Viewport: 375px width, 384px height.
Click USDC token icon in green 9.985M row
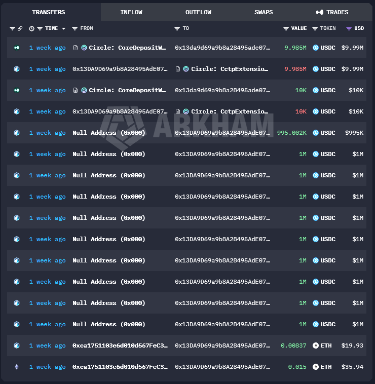tap(316, 48)
